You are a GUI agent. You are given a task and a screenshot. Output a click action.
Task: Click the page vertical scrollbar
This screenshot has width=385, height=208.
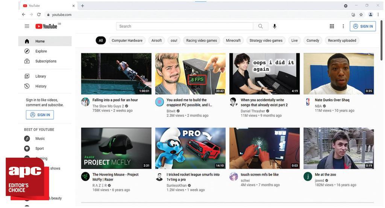[381, 40]
